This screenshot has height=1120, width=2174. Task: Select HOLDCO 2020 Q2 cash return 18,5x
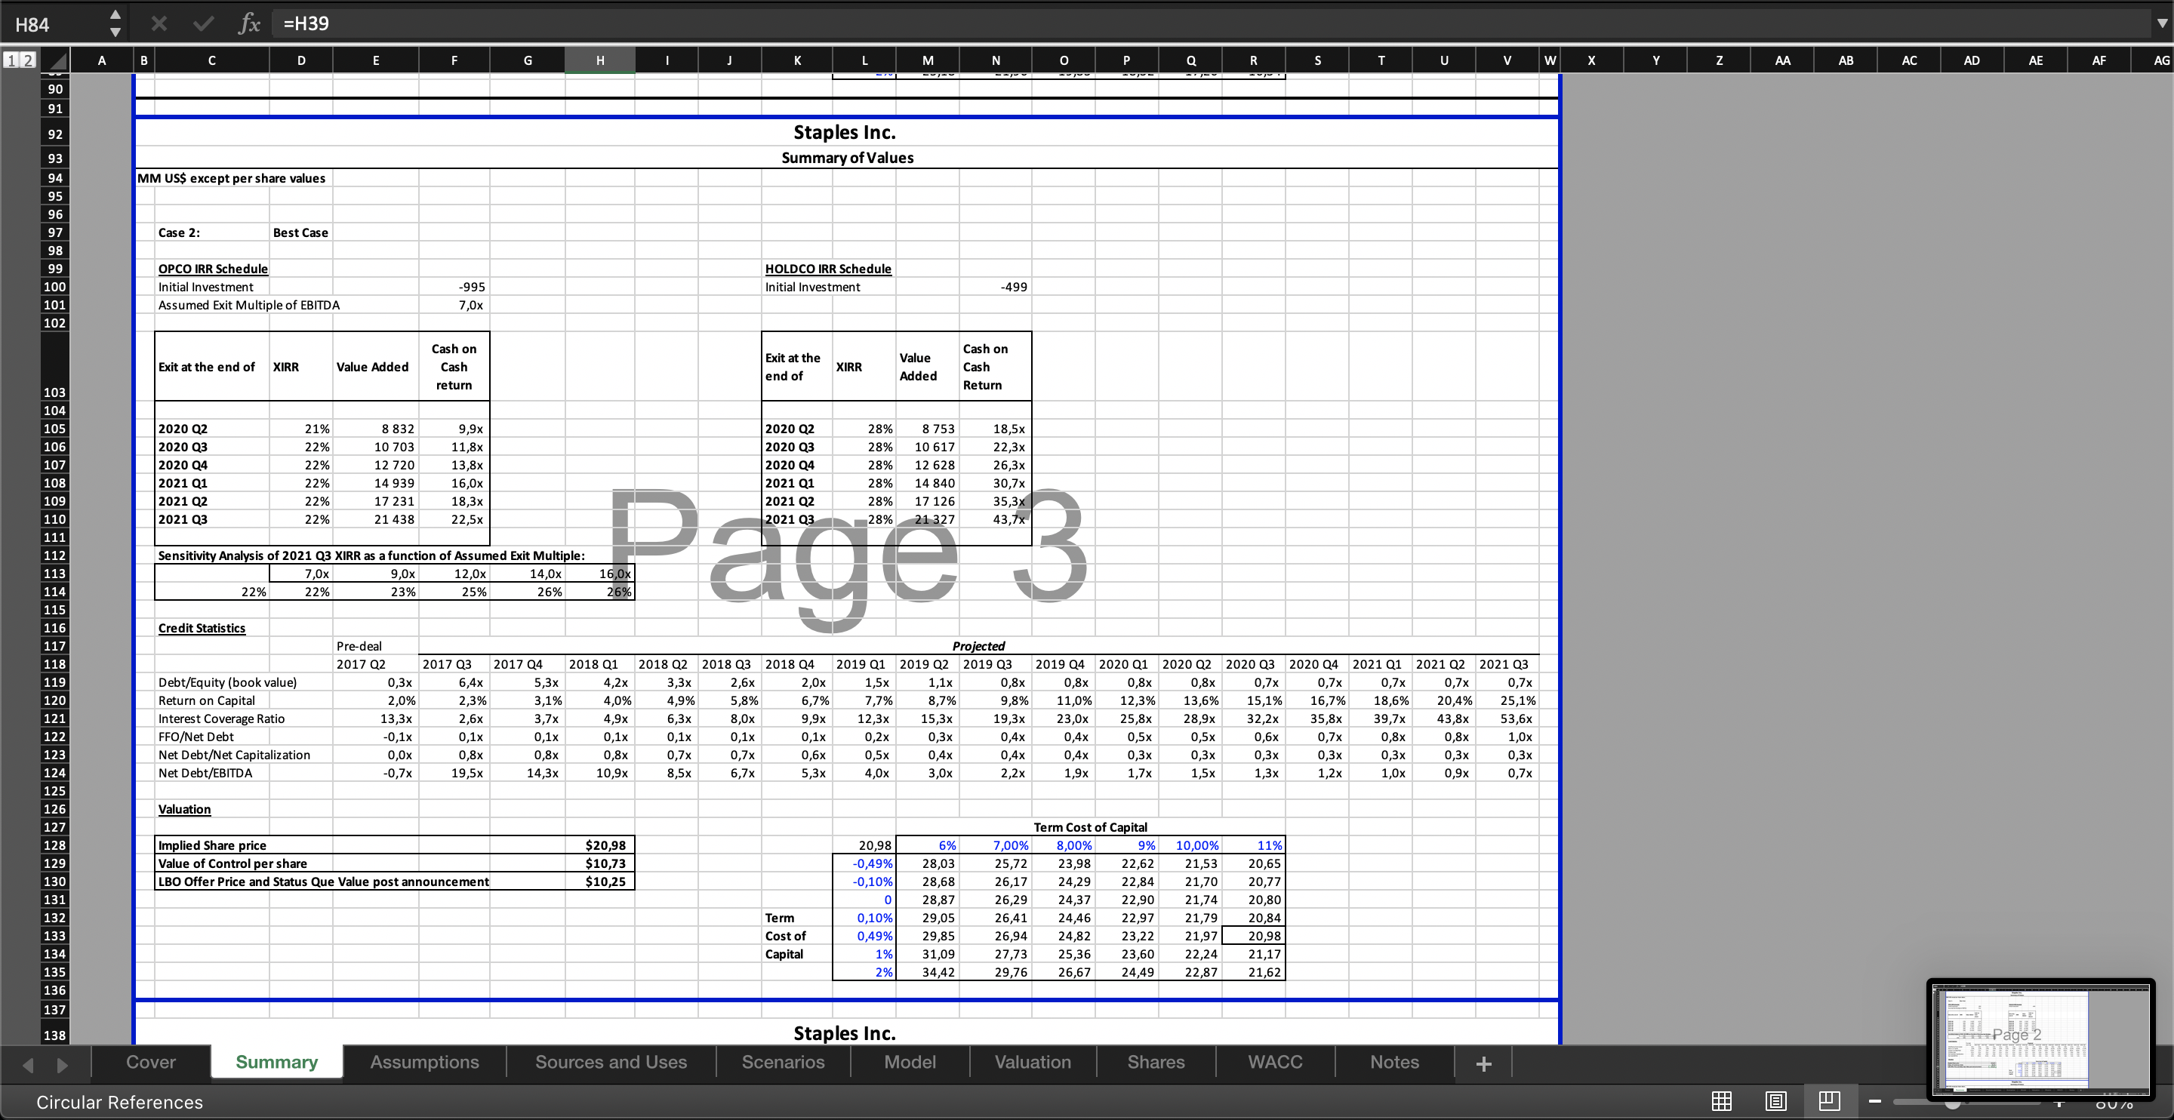pyautogui.click(x=996, y=429)
